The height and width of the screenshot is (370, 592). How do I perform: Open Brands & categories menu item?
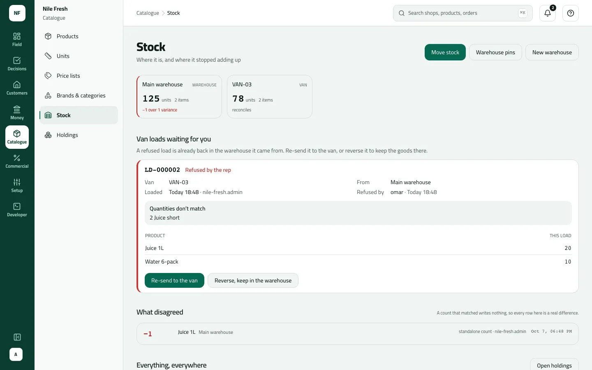[x=79, y=95]
